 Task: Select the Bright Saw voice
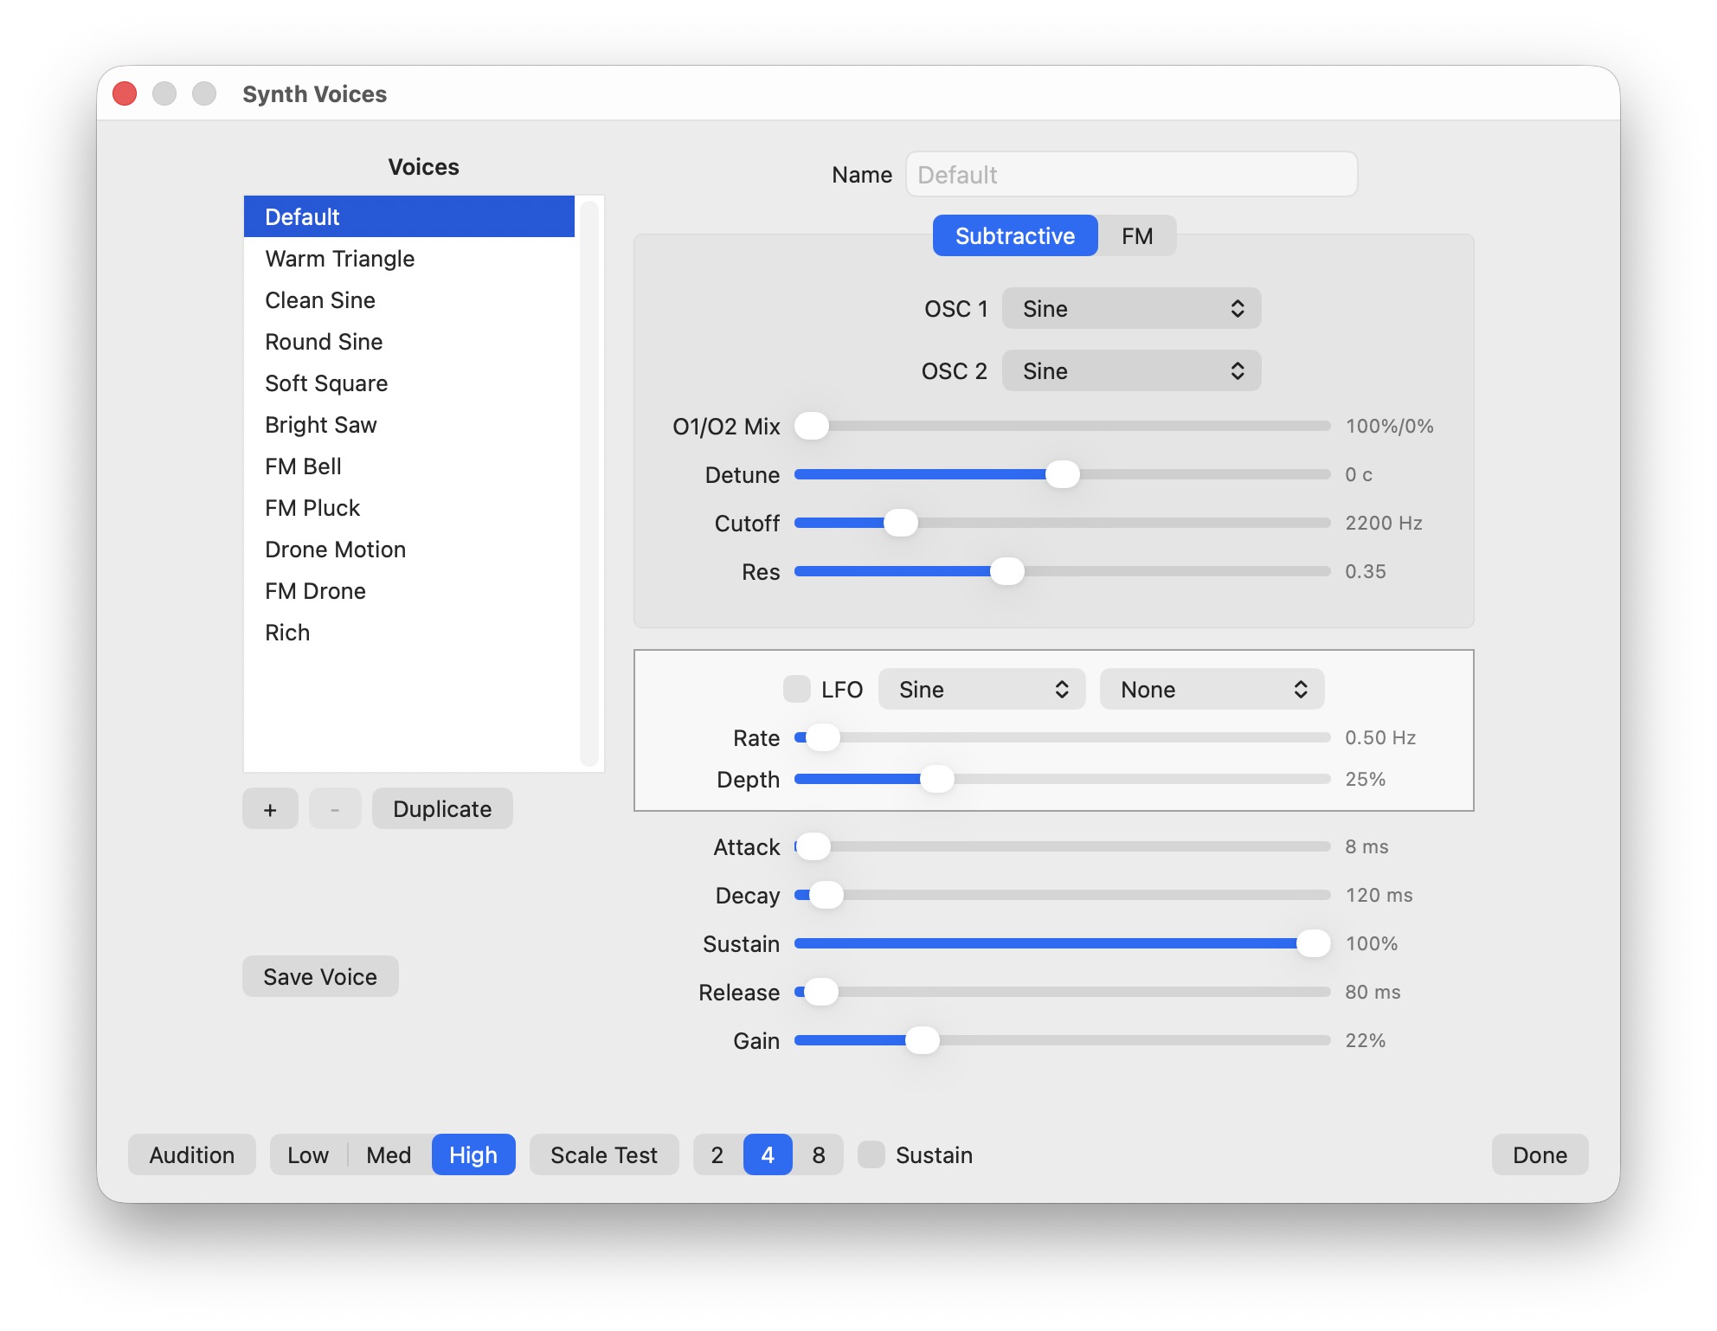409,424
